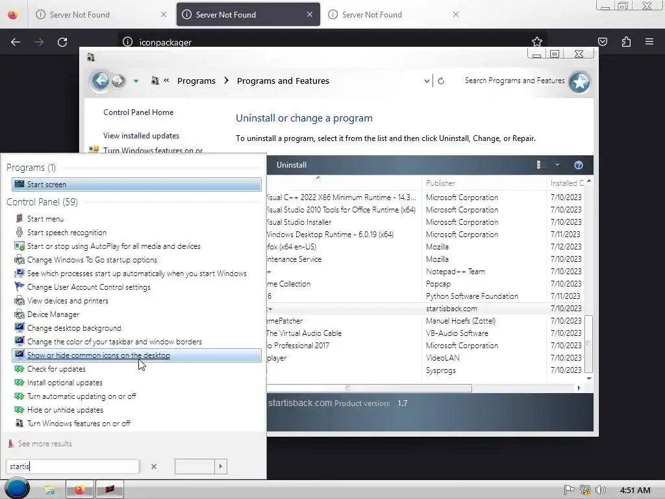Click the breadcrumb chevrons before Programs
665x499 pixels.
pos(166,80)
